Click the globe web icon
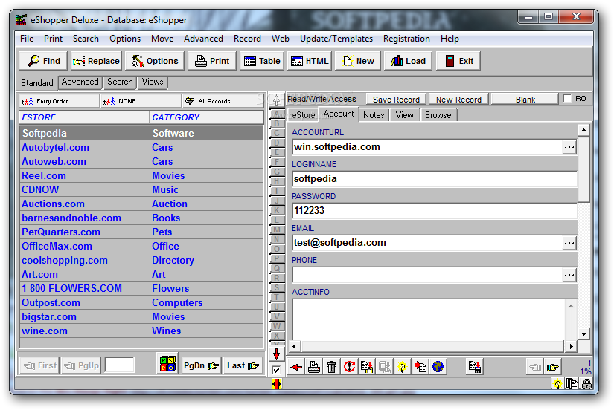The width and height of the screenshot is (614, 410). pyautogui.click(x=438, y=367)
